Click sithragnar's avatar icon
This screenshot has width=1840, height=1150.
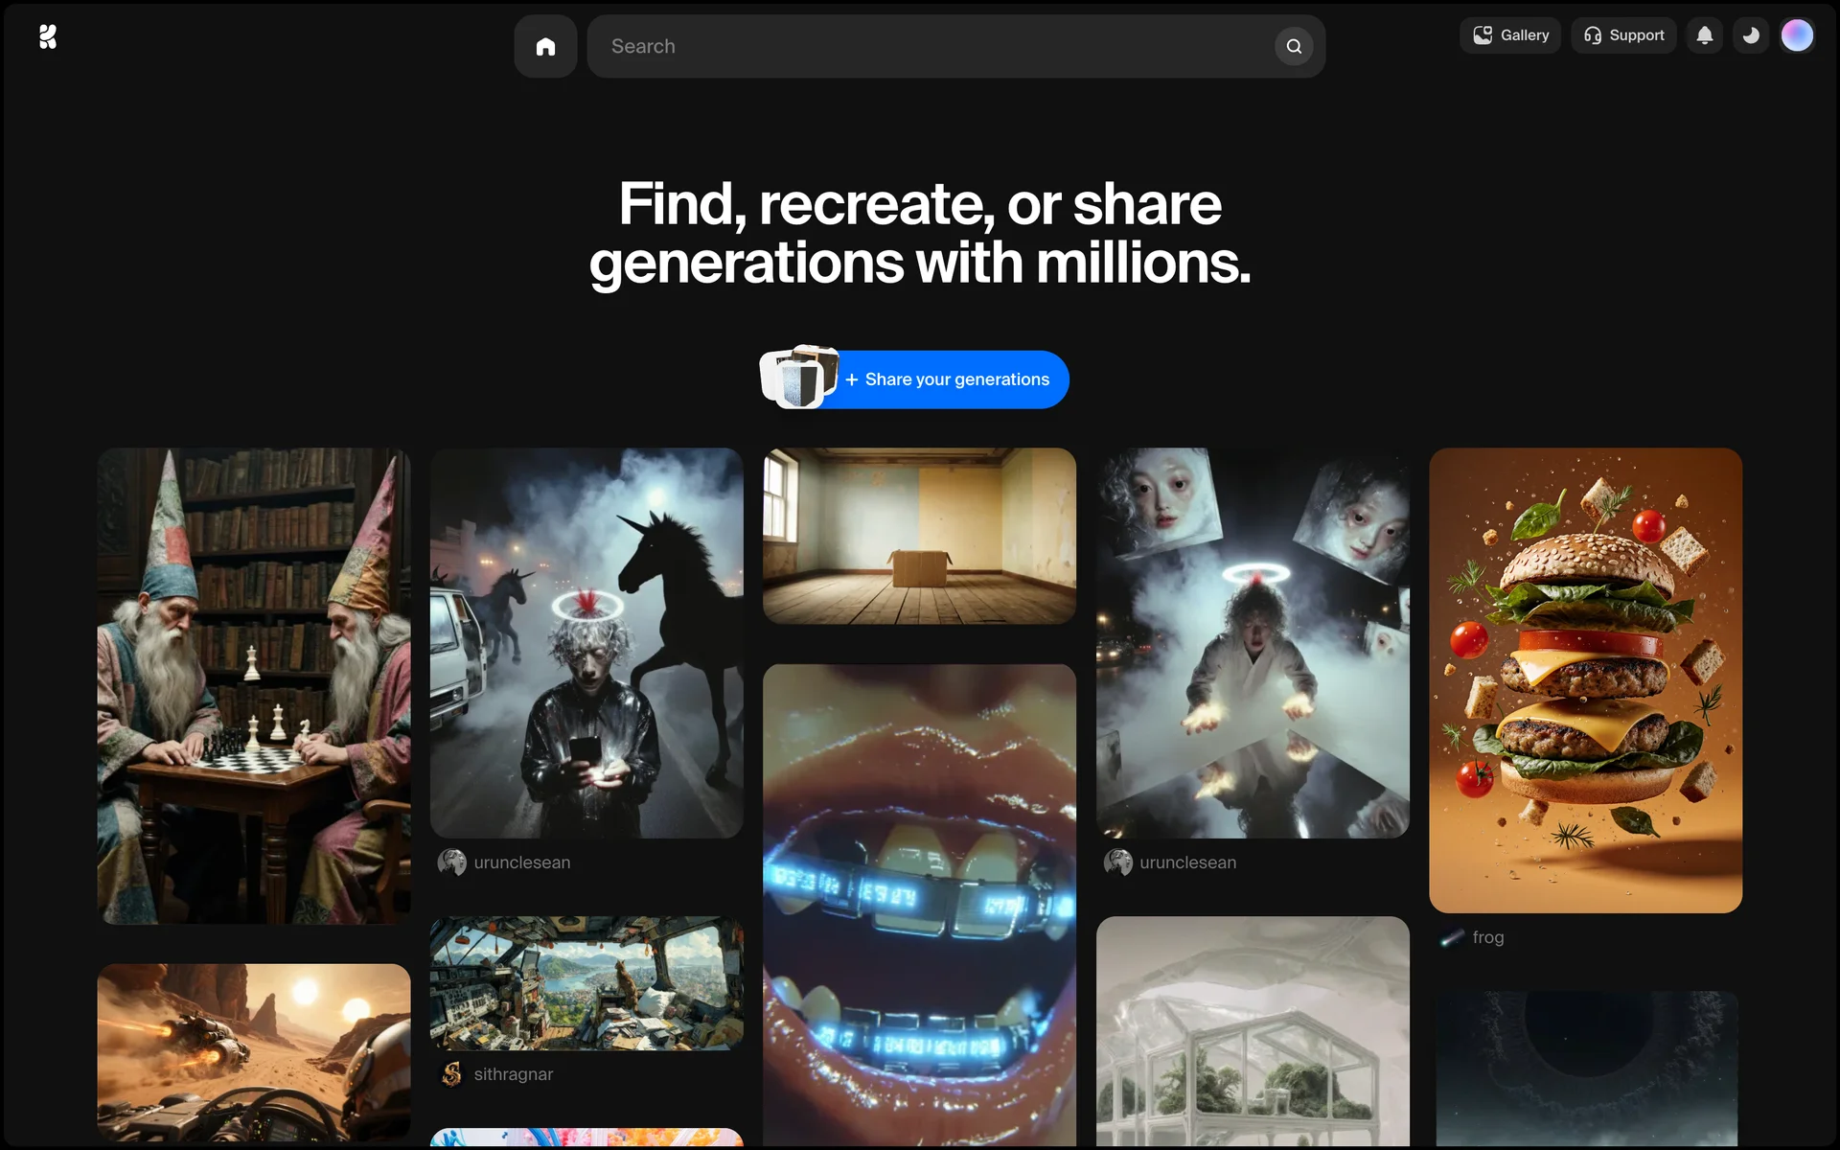click(x=451, y=1074)
